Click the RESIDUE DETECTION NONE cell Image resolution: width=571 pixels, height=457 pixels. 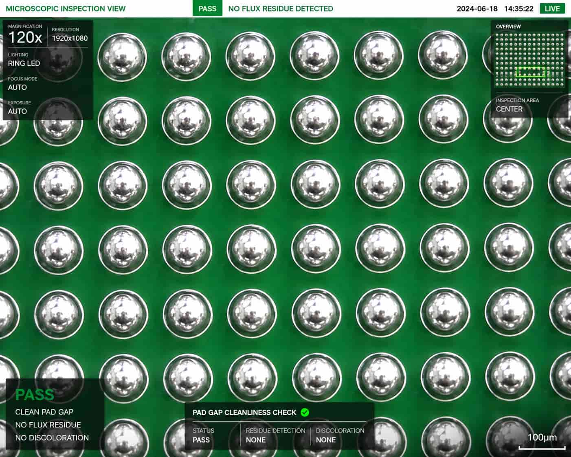click(x=275, y=435)
